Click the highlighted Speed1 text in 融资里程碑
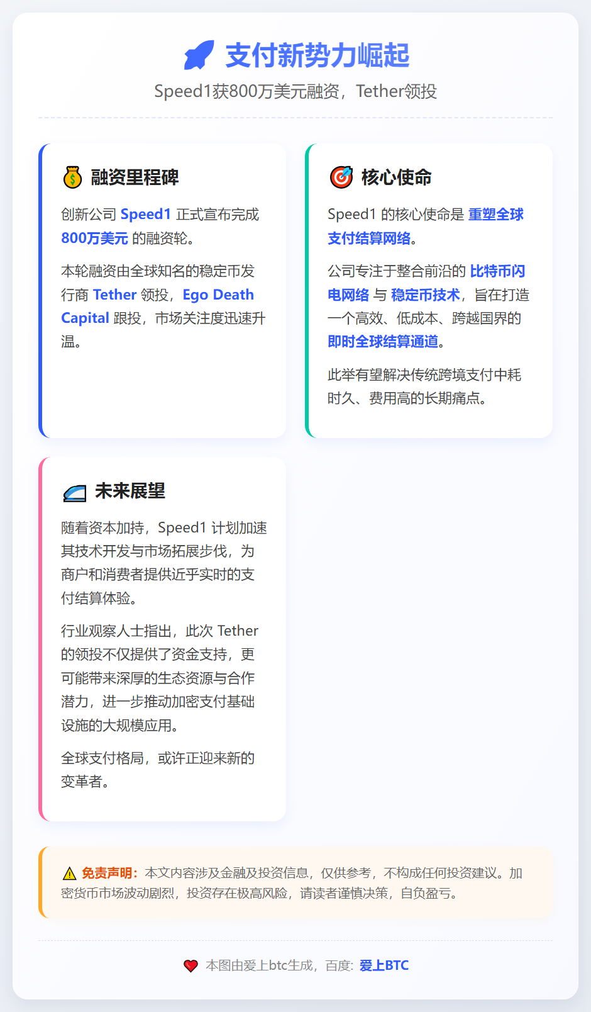Viewport: 591px width, 1012px height. (x=145, y=215)
